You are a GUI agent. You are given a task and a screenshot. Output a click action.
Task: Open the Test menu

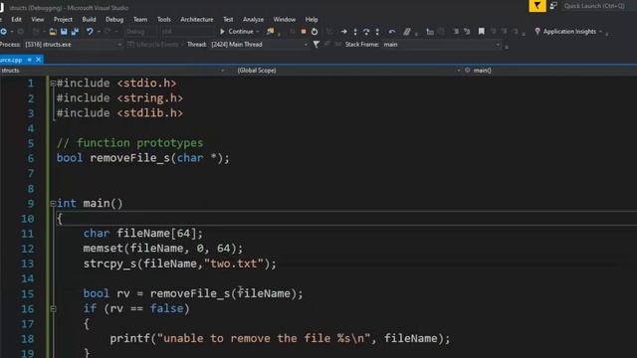click(228, 19)
